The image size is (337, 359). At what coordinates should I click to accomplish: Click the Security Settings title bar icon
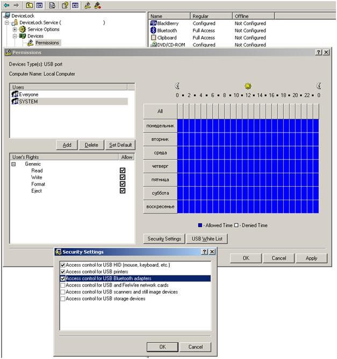[x=59, y=252]
